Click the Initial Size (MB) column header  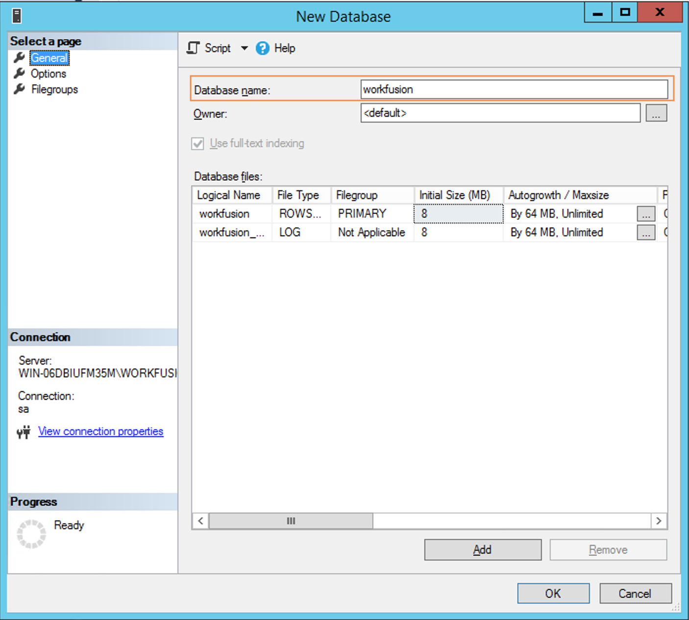[x=459, y=195]
